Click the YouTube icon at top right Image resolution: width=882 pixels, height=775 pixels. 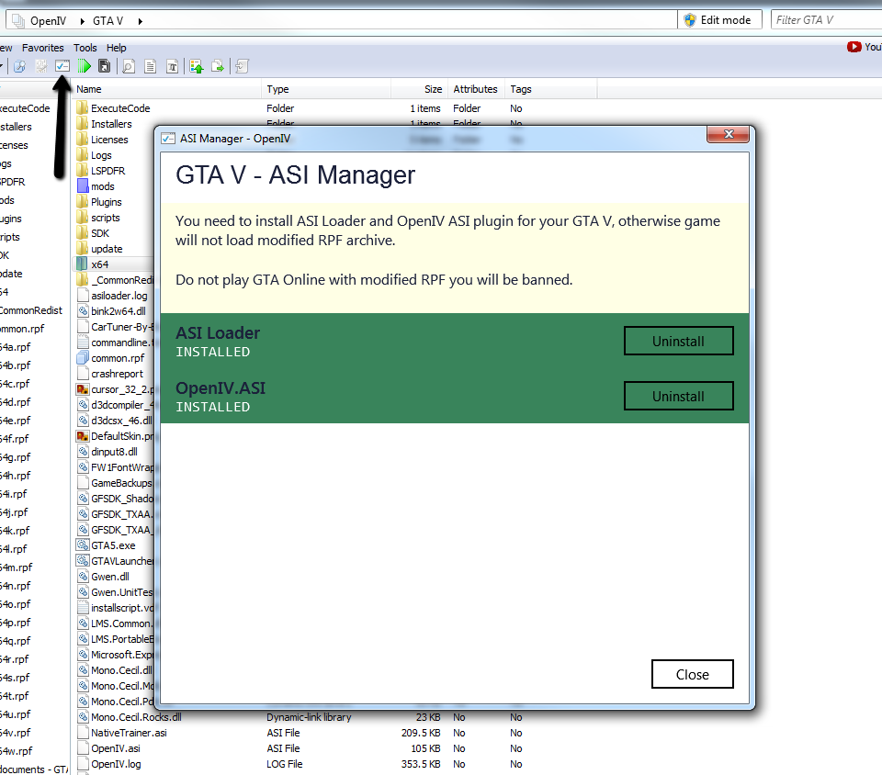click(x=854, y=47)
